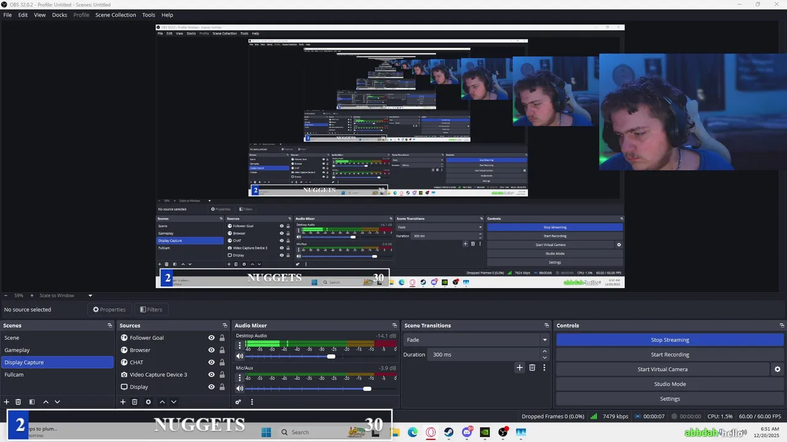
Task: Open Audio Mixer toolbar three-dot menu
Action: pyautogui.click(x=251, y=401)
